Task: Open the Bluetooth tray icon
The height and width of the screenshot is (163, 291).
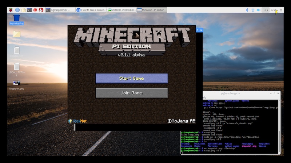Action: (247, 10)
